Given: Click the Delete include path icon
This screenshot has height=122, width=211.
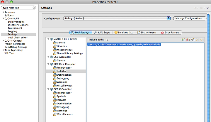Looking at the screenshot, I should (188, 40).
